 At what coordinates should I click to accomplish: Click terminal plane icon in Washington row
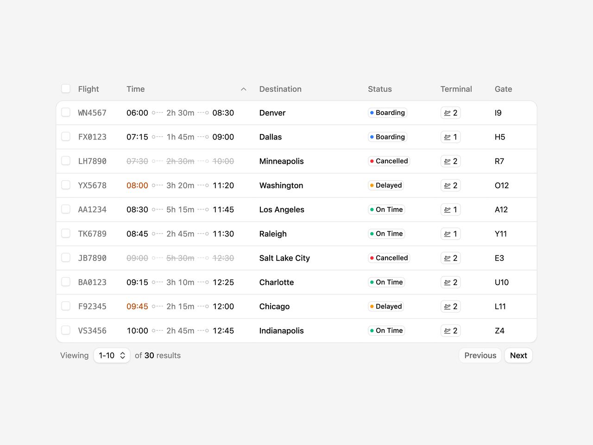tap(447, 185)
